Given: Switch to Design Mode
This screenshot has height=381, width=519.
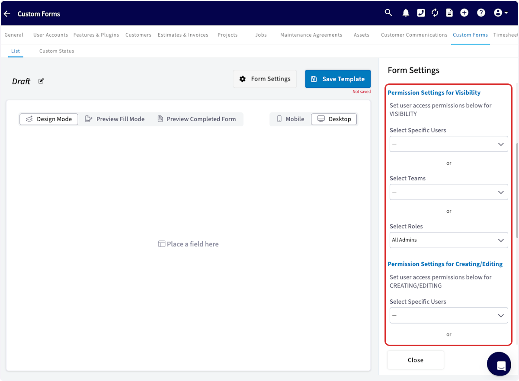Looking at the screenshot, I should (x=49, y=119).
